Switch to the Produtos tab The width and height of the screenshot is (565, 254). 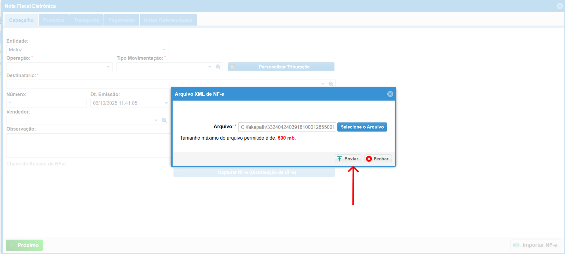(x=54, y=20)
